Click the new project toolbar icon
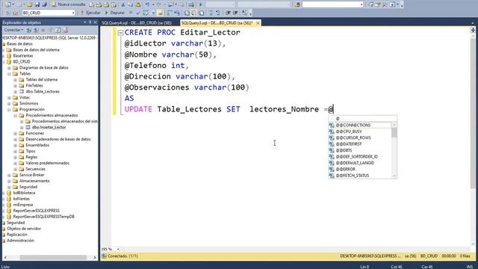The height and width of the screenshot is (269, 478). point(8,4)
